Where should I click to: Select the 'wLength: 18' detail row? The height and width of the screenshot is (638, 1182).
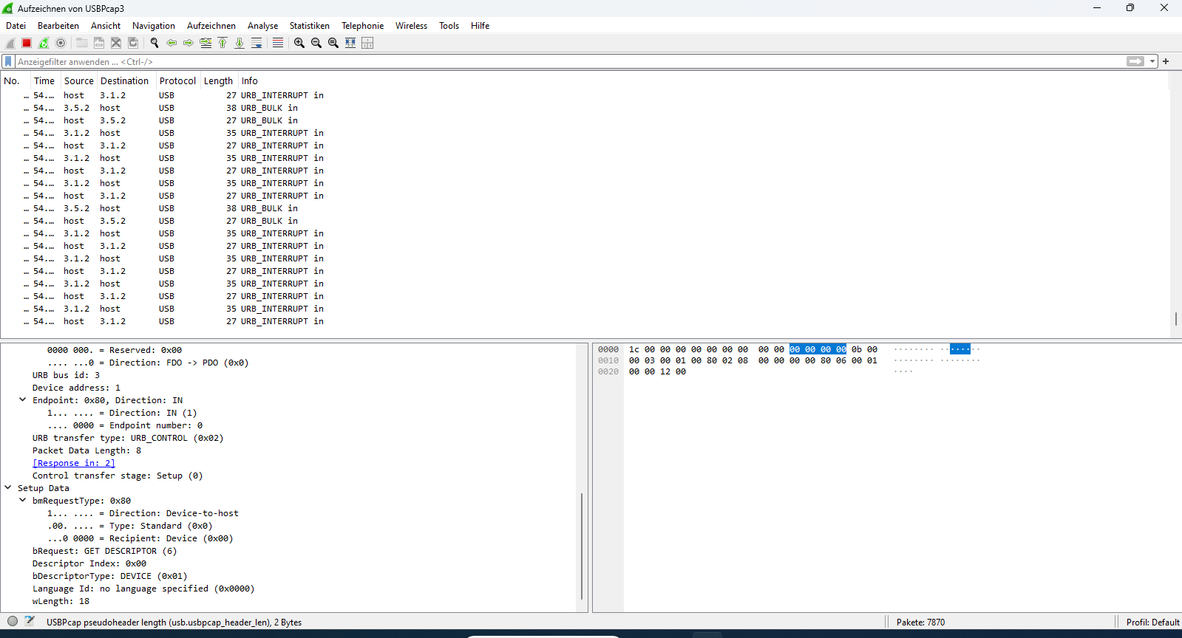(61, 601)
